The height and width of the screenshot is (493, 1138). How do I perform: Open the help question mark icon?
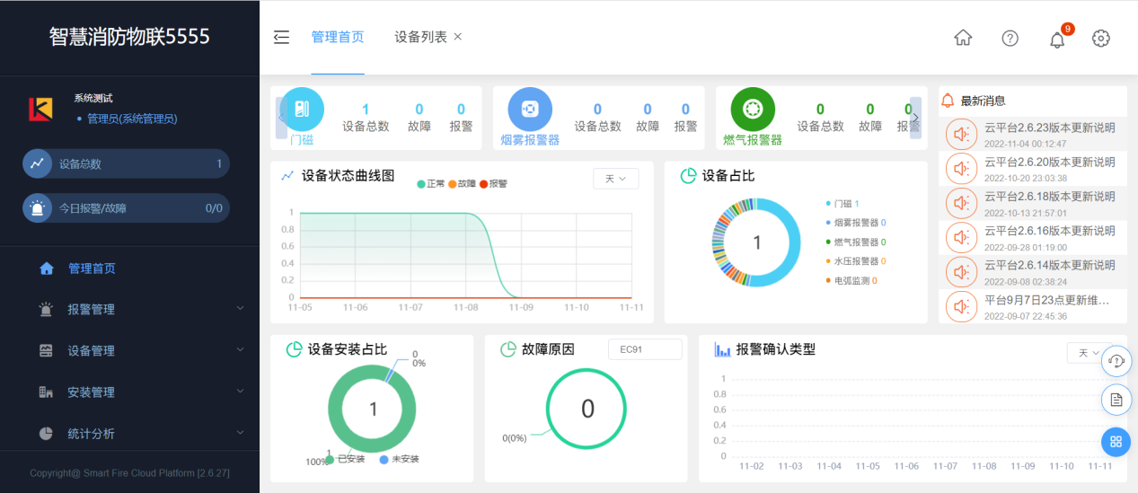tap(1010, 38)
